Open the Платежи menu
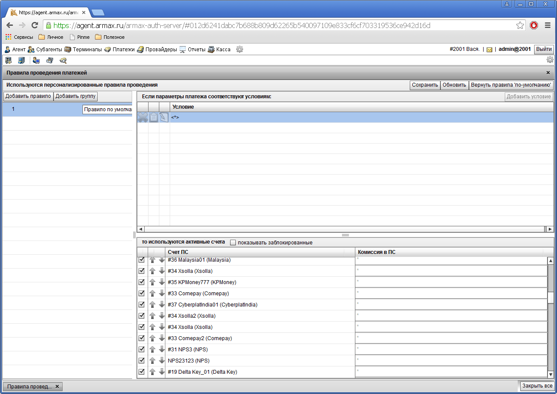 click(119, 50)
